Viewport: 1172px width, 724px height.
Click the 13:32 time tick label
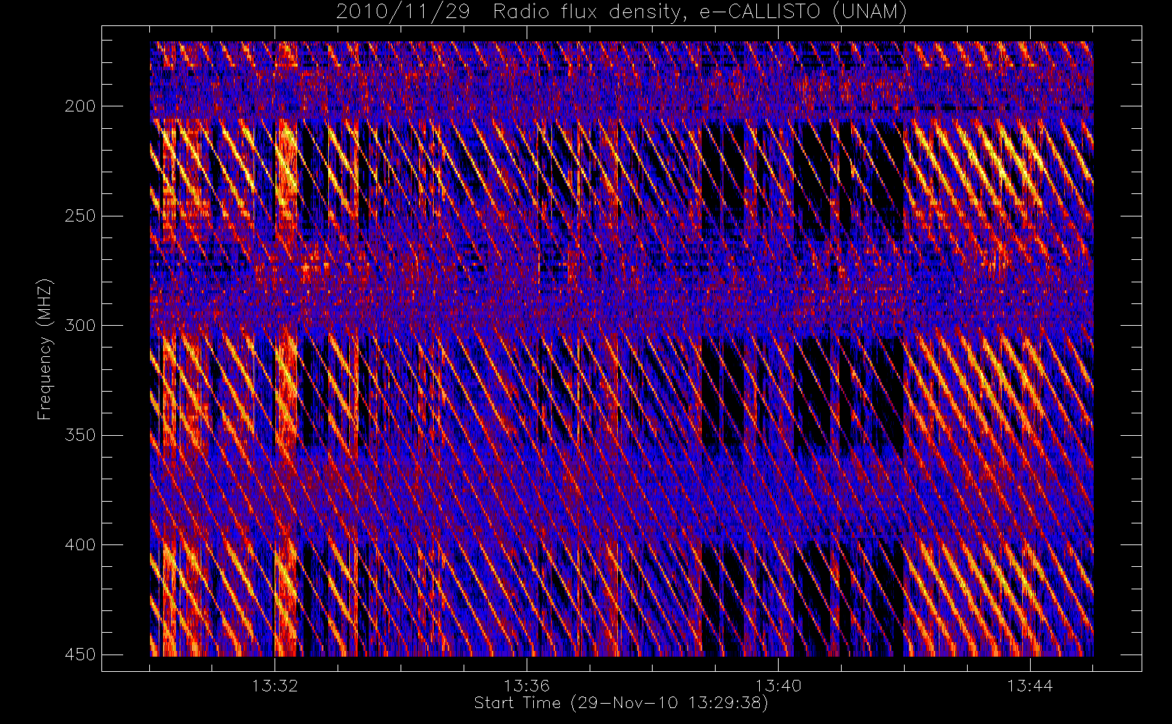point(275,686)
